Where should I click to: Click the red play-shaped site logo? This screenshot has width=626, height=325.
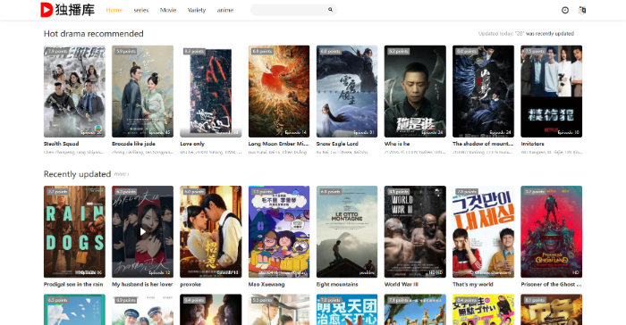point(47,10)
